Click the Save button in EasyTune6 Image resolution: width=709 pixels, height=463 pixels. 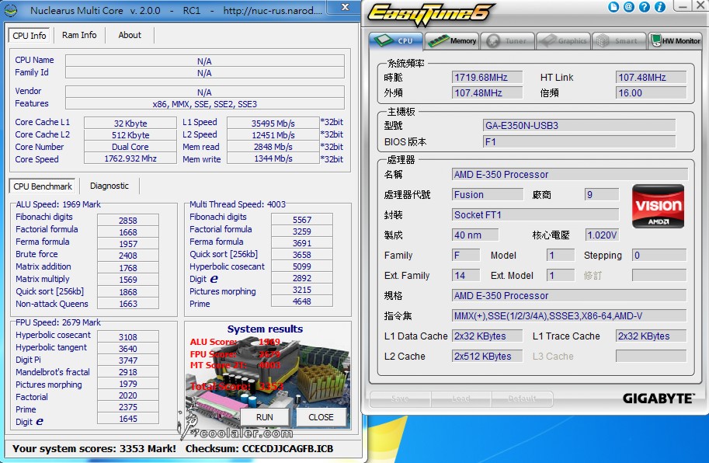coord(400,399)
